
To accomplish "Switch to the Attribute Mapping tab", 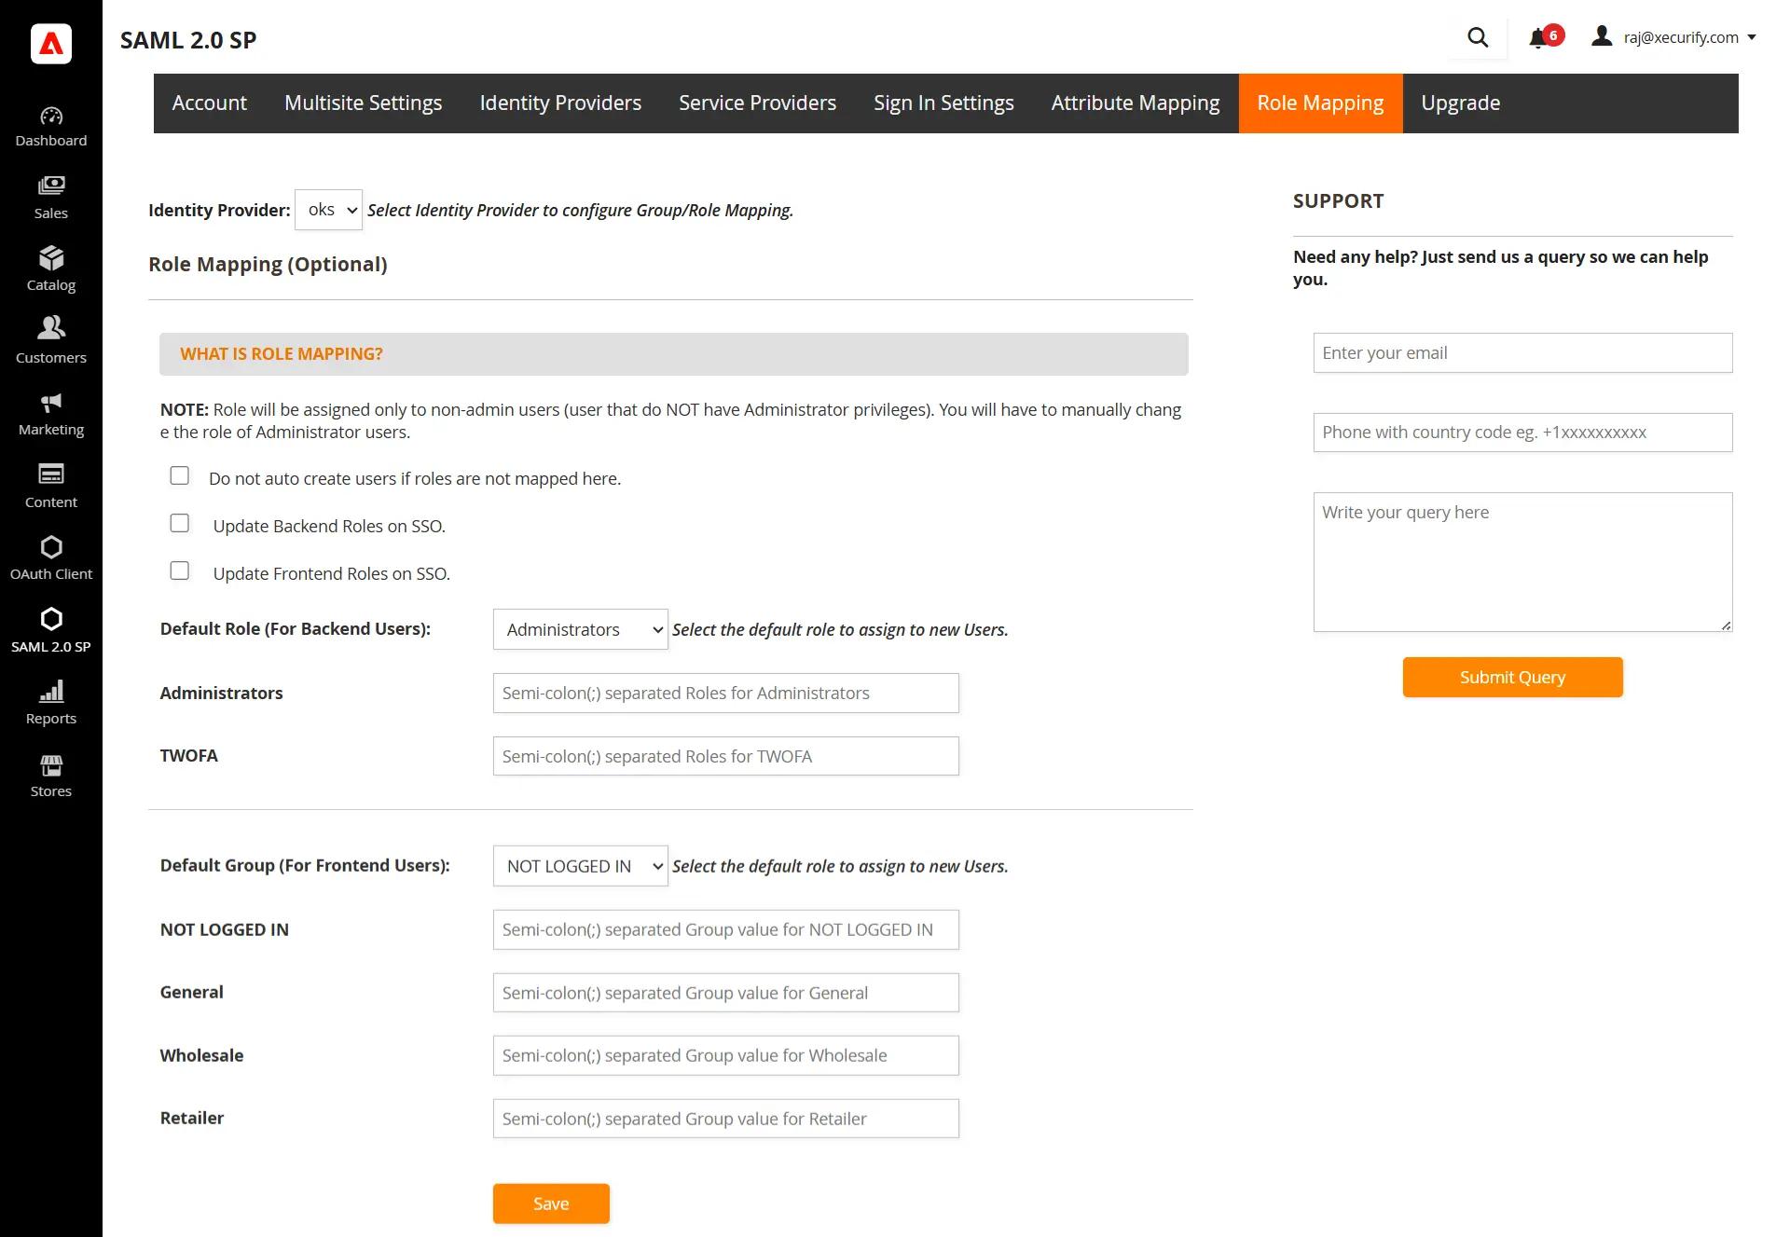I will pyautogui.click(x=1136, y=103).
